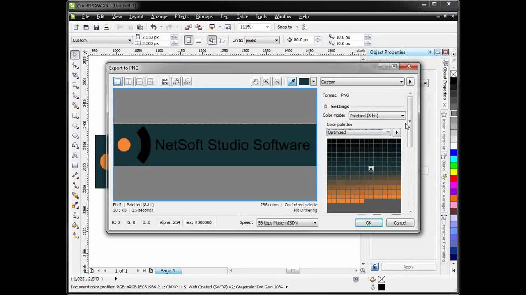Select the Pan hand tool in export dialog

tap(256, 82)
